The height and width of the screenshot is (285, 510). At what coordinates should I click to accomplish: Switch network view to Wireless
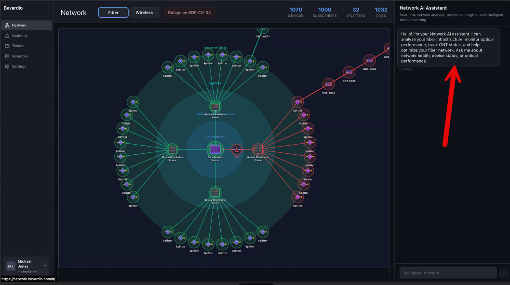click(144, 13)
